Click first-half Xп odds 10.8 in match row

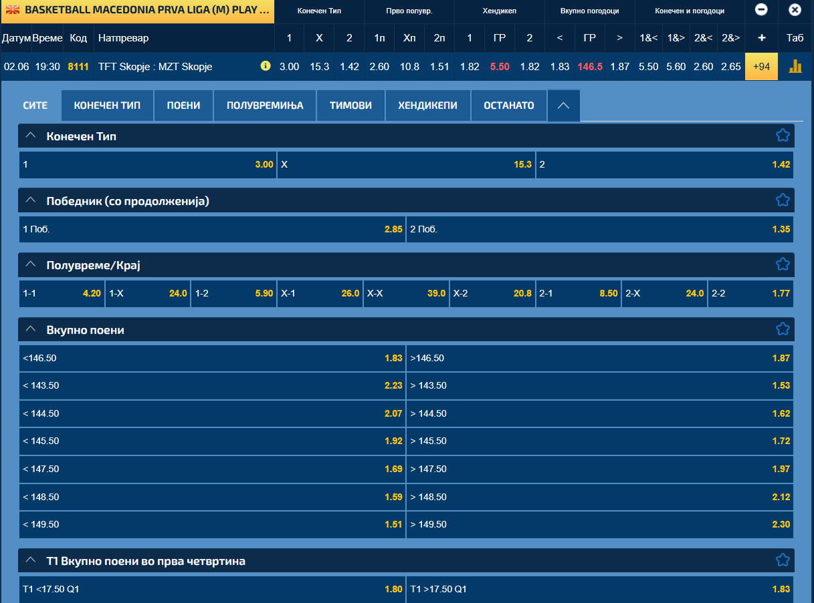[x=409, y=66]
